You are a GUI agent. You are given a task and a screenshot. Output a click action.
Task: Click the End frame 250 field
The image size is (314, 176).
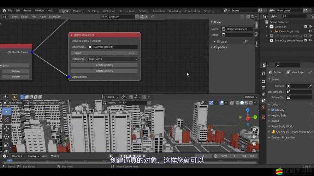point(248,156)
